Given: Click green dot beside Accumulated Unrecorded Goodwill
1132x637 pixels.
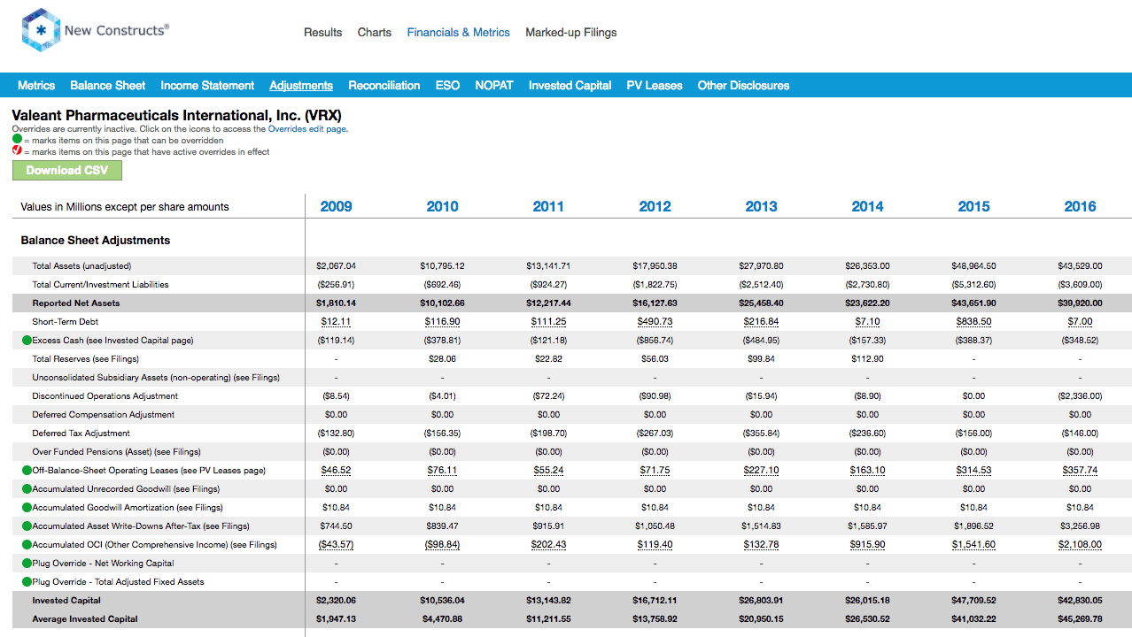Looking at the screenshot, I should coord(27,488).
